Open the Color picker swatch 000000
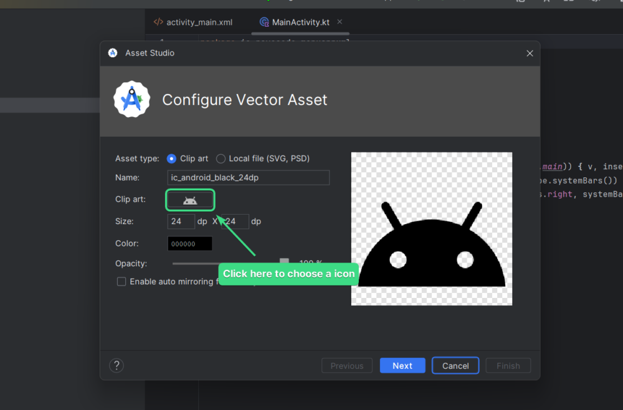The width and height of the screenshot is (623, 410). pos(190,244)
